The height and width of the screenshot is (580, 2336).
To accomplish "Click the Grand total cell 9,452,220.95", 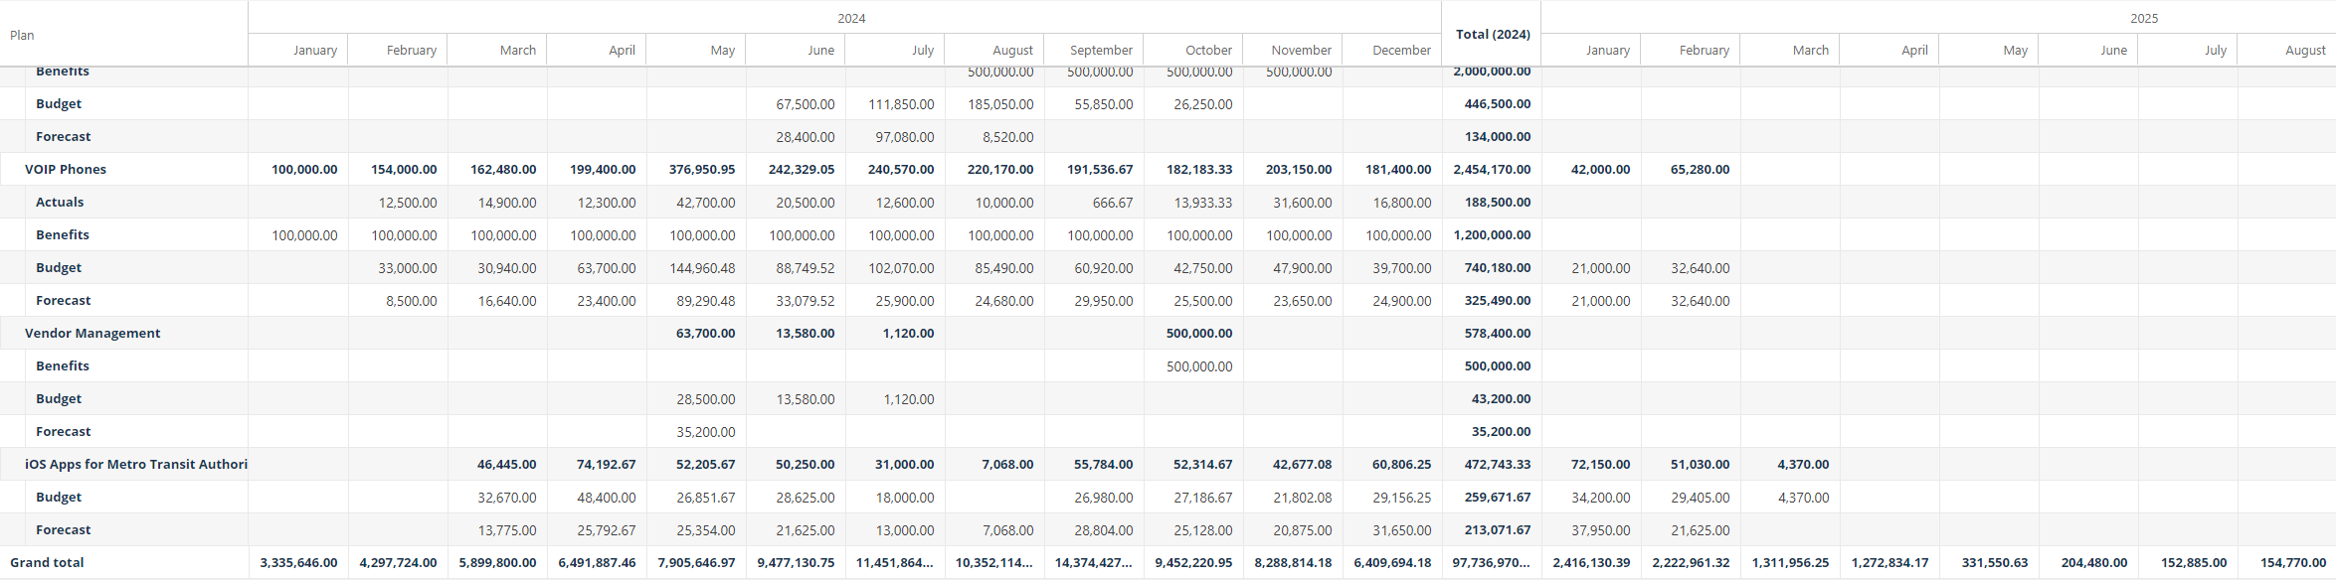I will pos(1193,562).
